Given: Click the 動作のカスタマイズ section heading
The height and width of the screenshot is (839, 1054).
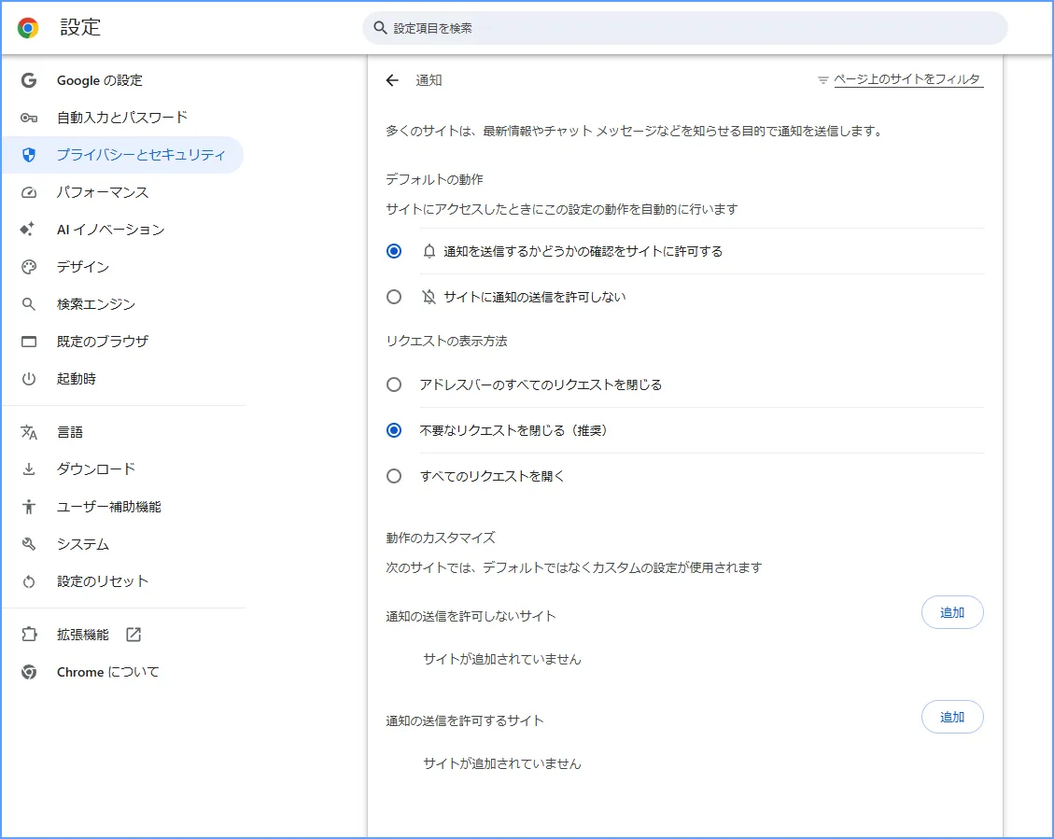Looking at the screenshot, I should pos(441,538).
